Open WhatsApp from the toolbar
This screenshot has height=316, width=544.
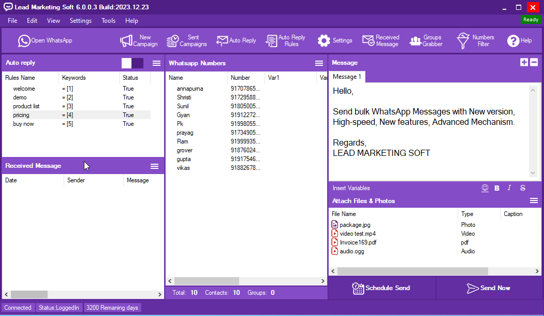(x=45, y=40)
